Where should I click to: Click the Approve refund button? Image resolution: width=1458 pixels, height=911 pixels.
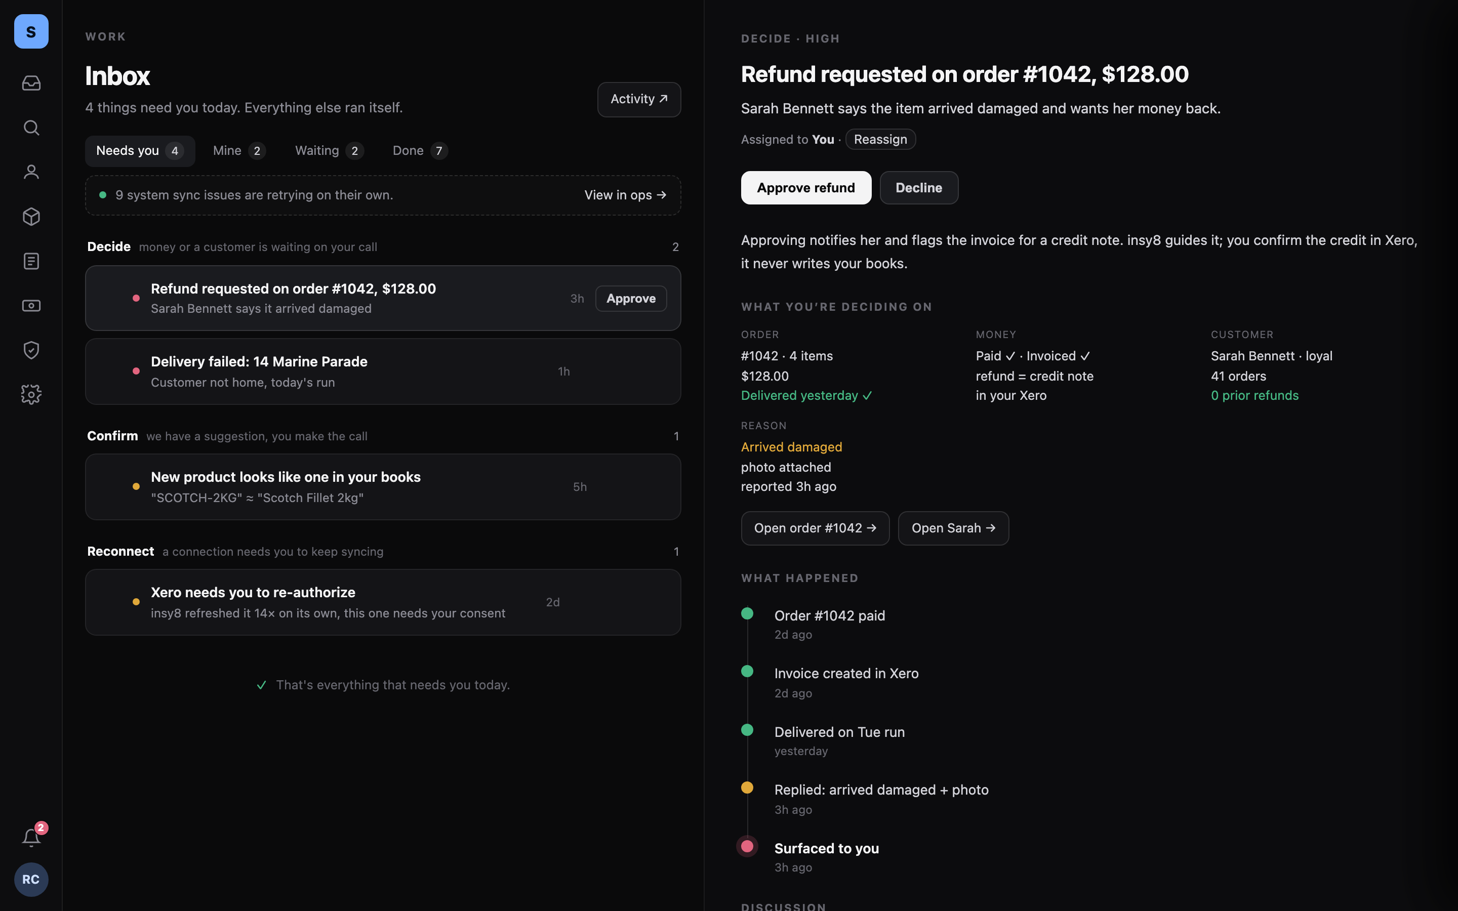click(806, 188)
